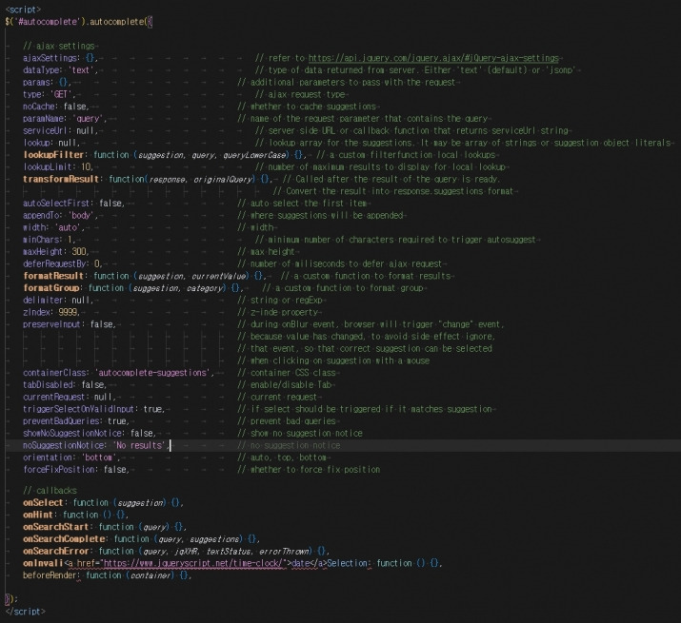Click the maxHeight: 300 property
This screenshot has width=681, height=623.
point(55,252)
